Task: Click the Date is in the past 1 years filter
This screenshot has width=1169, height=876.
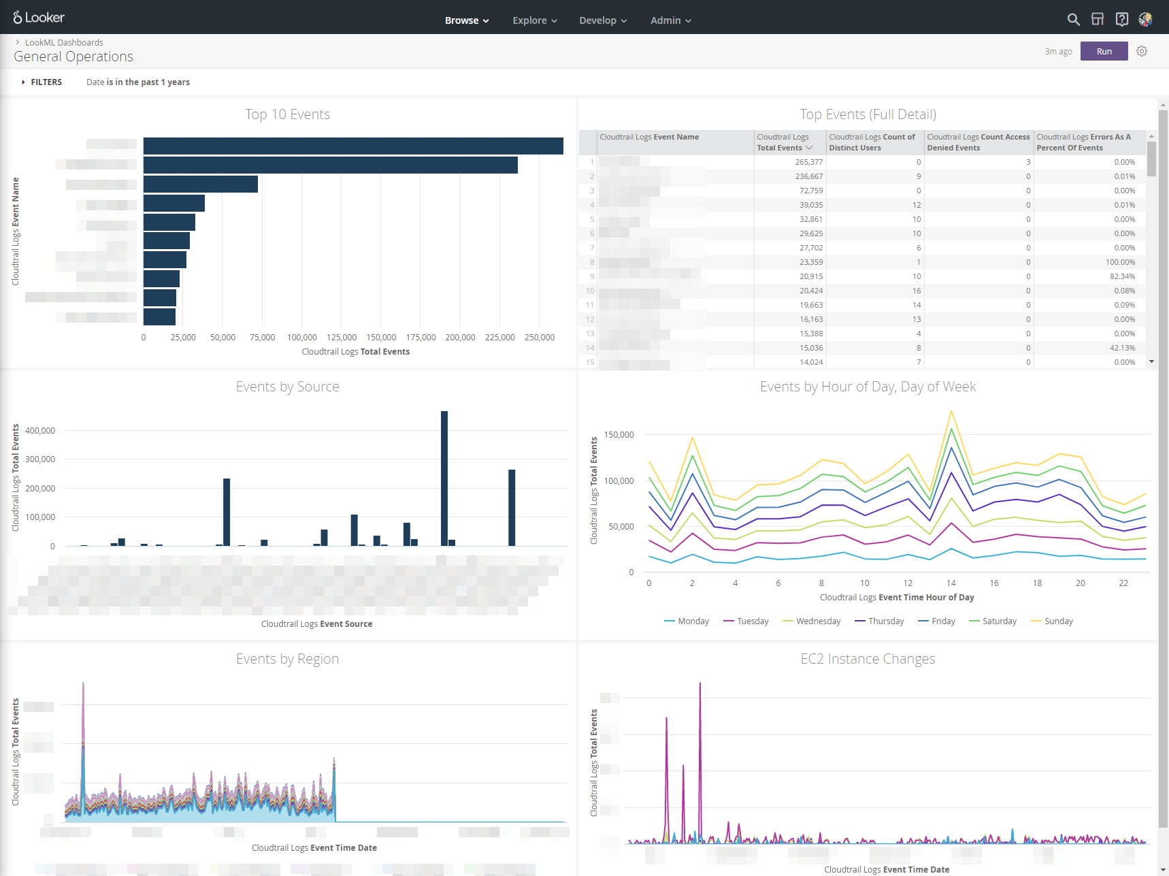Action: click(138, 82)
